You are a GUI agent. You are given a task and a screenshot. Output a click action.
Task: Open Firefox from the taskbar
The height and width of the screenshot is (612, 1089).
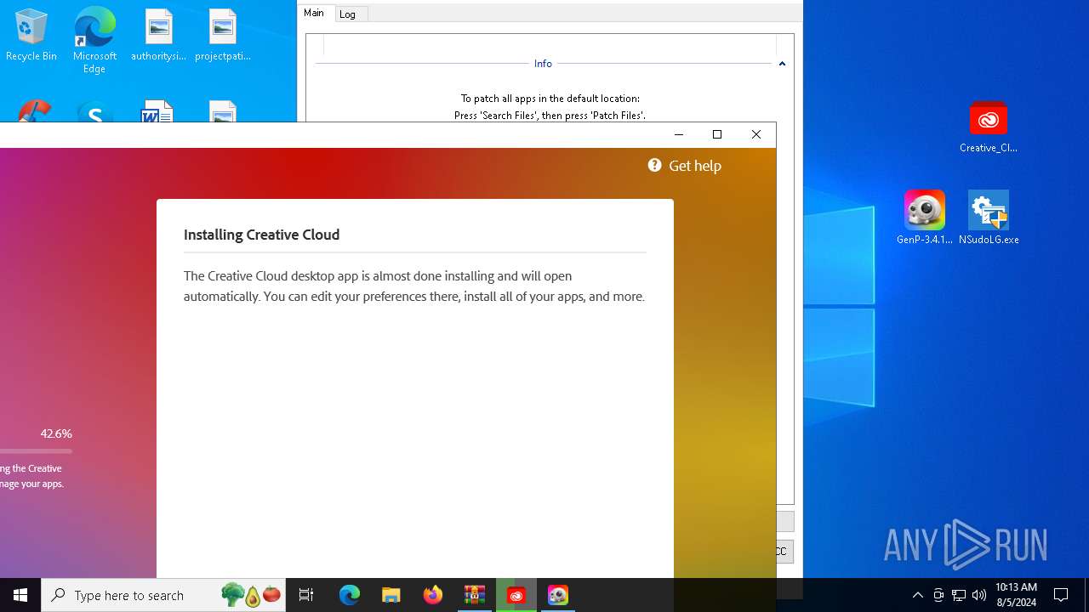pos(433,595)
